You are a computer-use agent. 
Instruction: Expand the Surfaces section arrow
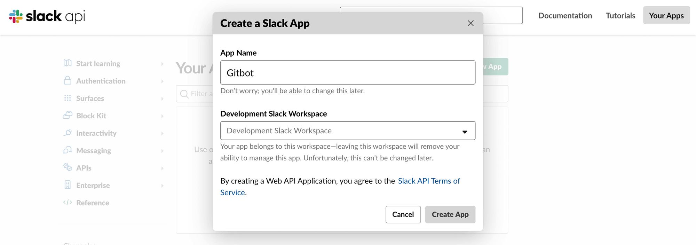(162, 98)
